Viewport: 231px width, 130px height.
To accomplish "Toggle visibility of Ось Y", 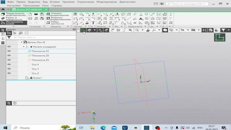I will click(x=9, y=69).
